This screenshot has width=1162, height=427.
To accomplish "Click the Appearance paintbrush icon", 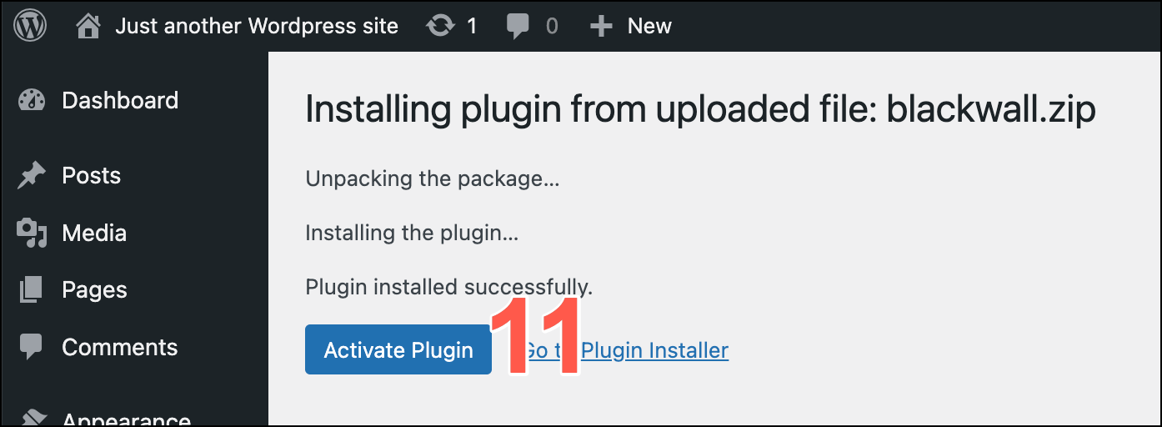I will point(32,418).
